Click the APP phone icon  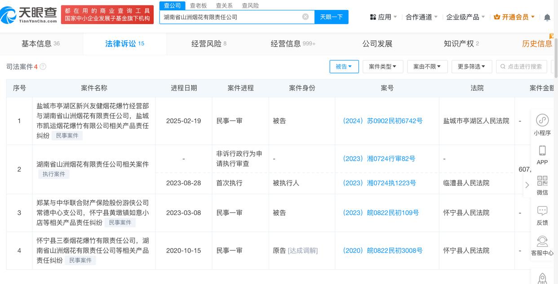(x=542, y=151)
